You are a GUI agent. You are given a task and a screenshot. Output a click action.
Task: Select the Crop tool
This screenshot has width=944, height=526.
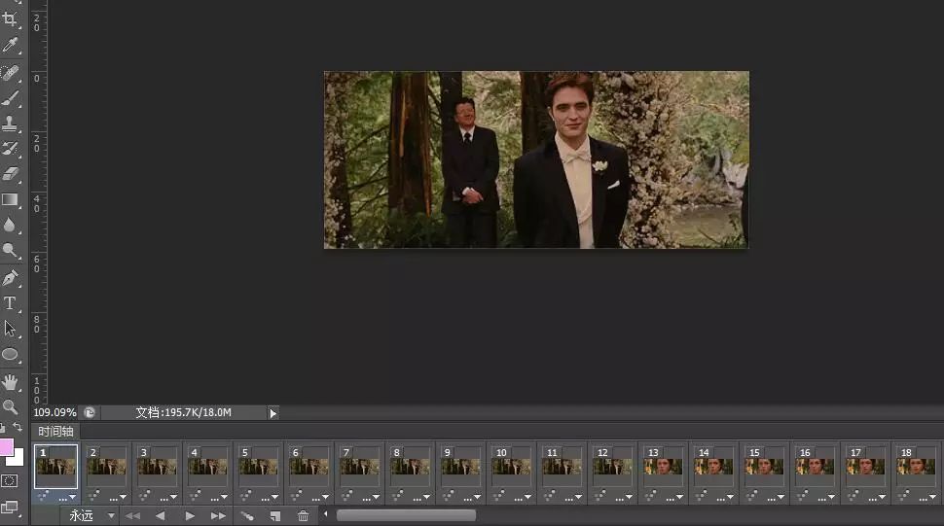[11, 19]
